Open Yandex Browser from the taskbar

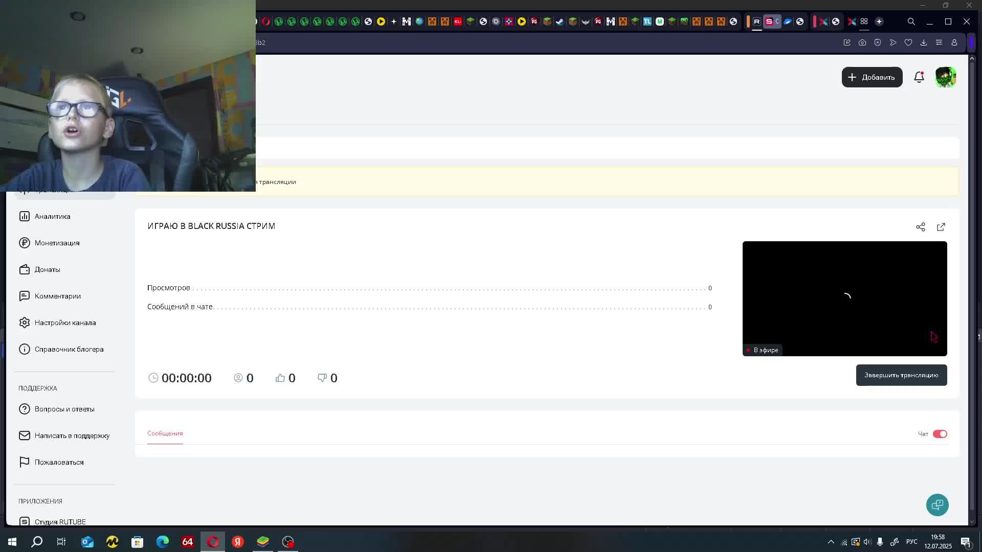[x=238, y=542]
